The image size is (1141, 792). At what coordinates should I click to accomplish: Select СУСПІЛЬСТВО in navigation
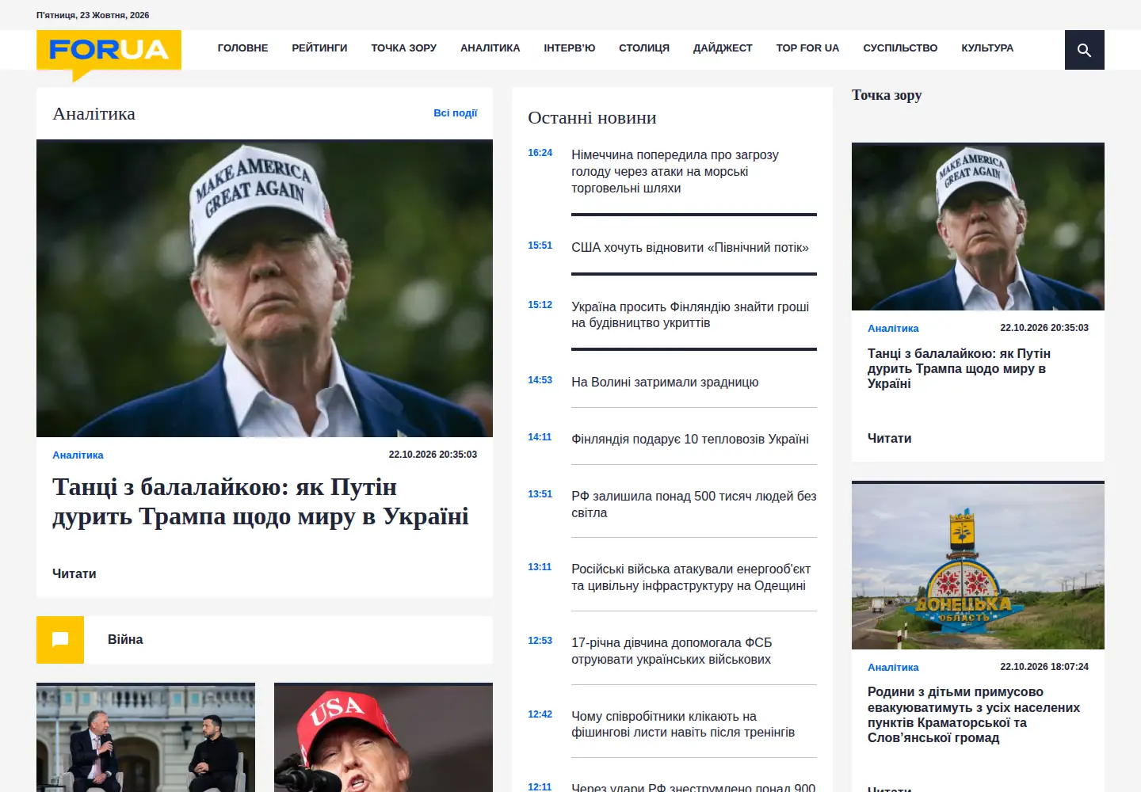pyautogui.click(x=900, y=48)
